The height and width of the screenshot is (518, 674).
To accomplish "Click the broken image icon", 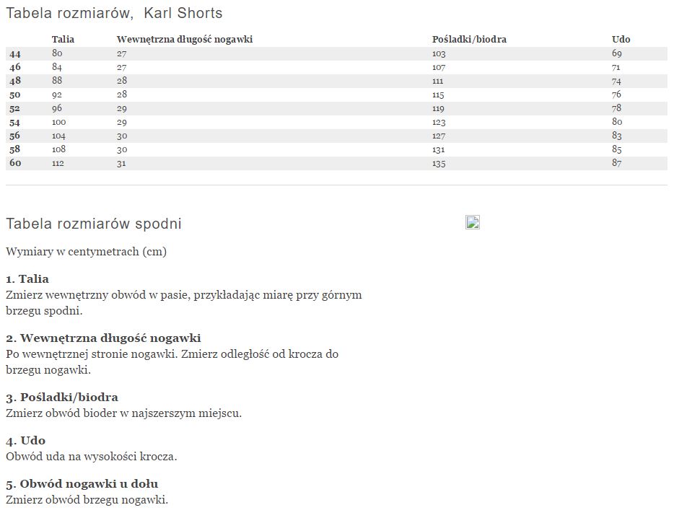I will [x=473, y=223].
